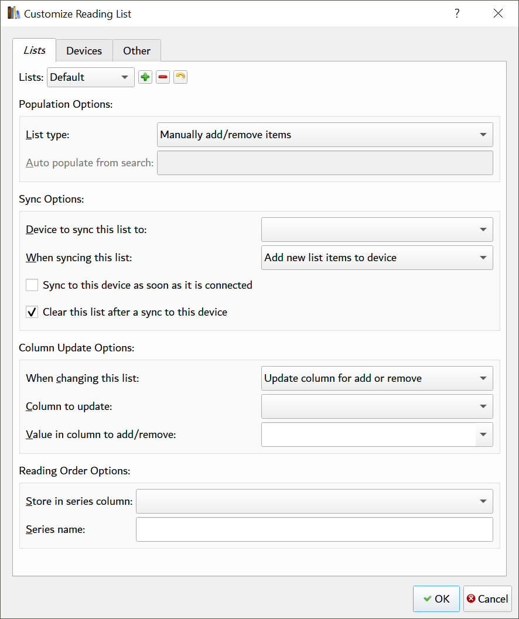The image size is (519, 619).
Task: Click the Series name text field
Action: point(314,529)
